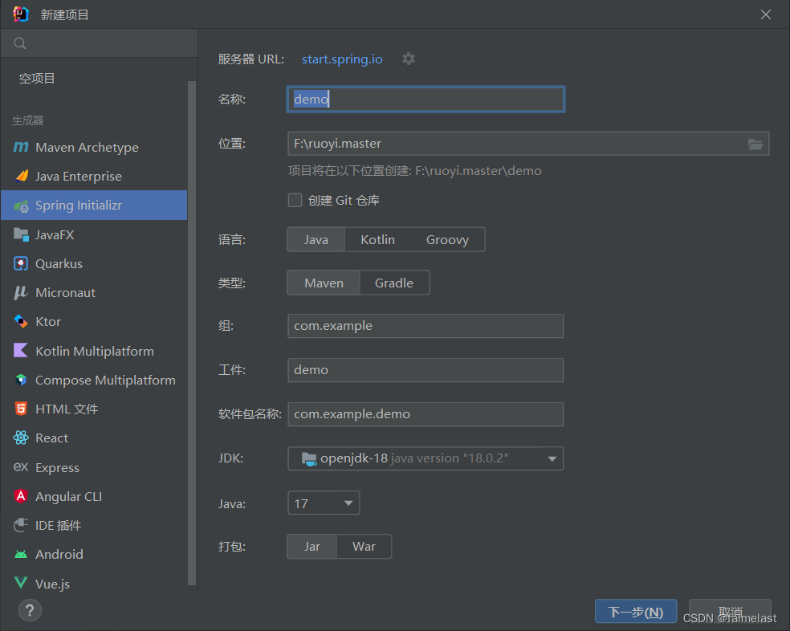Select Groovy as the language
This screenshot has width=790, height=631.
click(x=447, y=239)
